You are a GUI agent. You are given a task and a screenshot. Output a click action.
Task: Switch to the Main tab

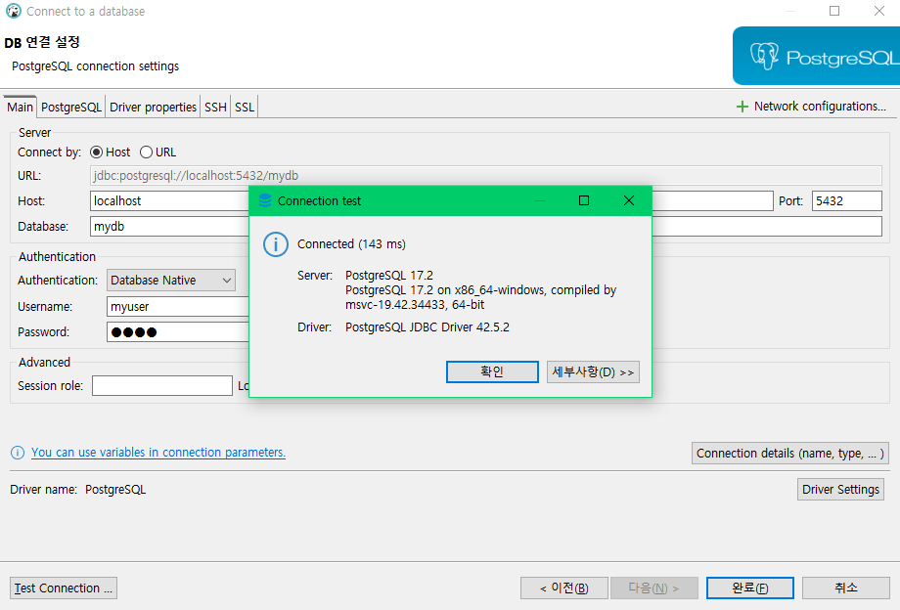[21, 108]
